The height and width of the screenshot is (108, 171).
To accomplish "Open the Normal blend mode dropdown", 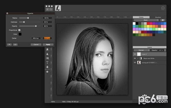I will [142, 50].
